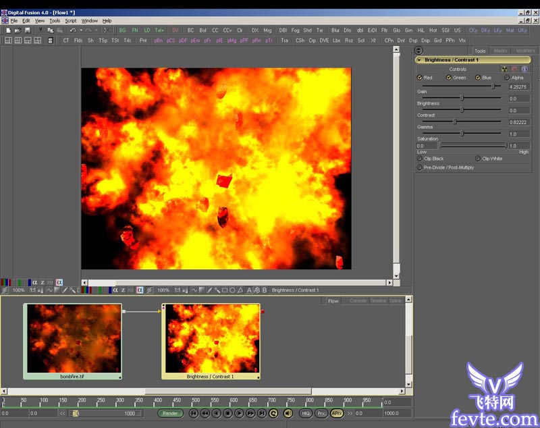Open the Script menu
The width and height of the screenshot is (540, 428).
pos(71,21)
